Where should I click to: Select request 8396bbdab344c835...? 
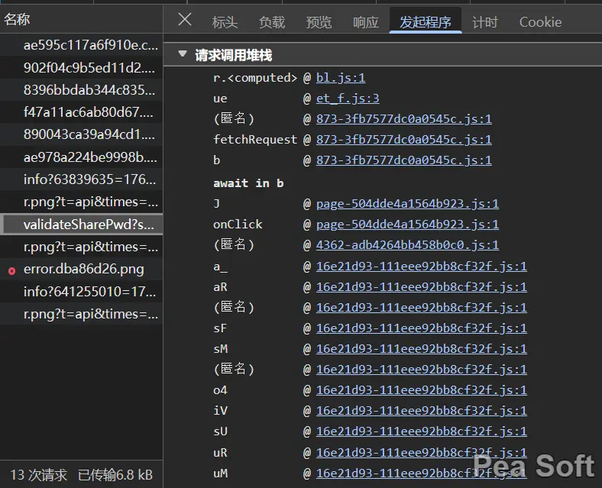pyautogui.click(x=82, y=90)
